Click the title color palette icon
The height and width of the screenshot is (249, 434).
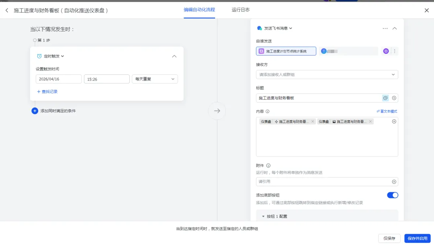(x=385, y=98)
